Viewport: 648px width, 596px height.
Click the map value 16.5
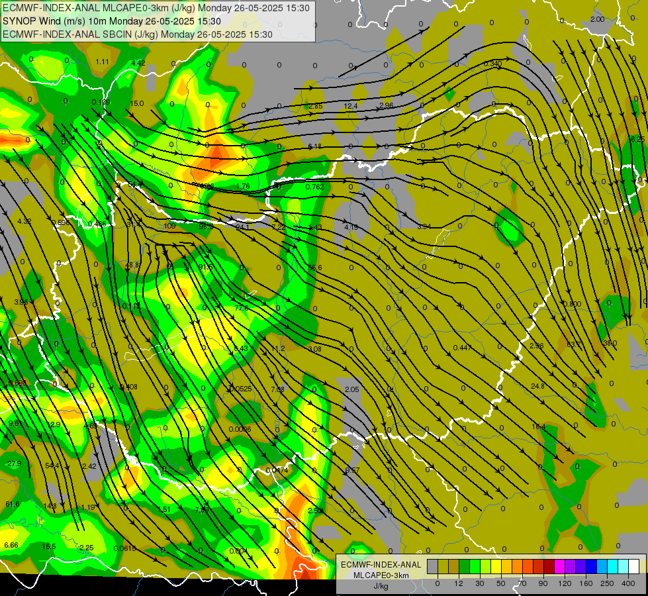point(49,546)
